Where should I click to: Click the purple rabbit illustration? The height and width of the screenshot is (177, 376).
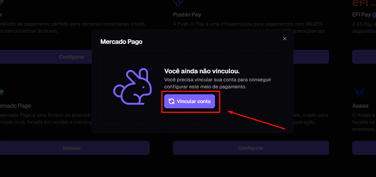[x=132, y=86]
